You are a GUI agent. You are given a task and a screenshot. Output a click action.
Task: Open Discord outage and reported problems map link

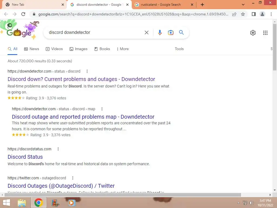click(x=83, y=117)
